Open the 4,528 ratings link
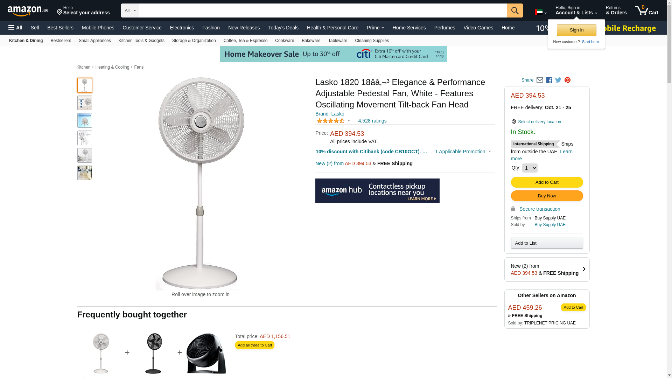The height and width of the screenshot is (378, 672). [x=372, y=121]
